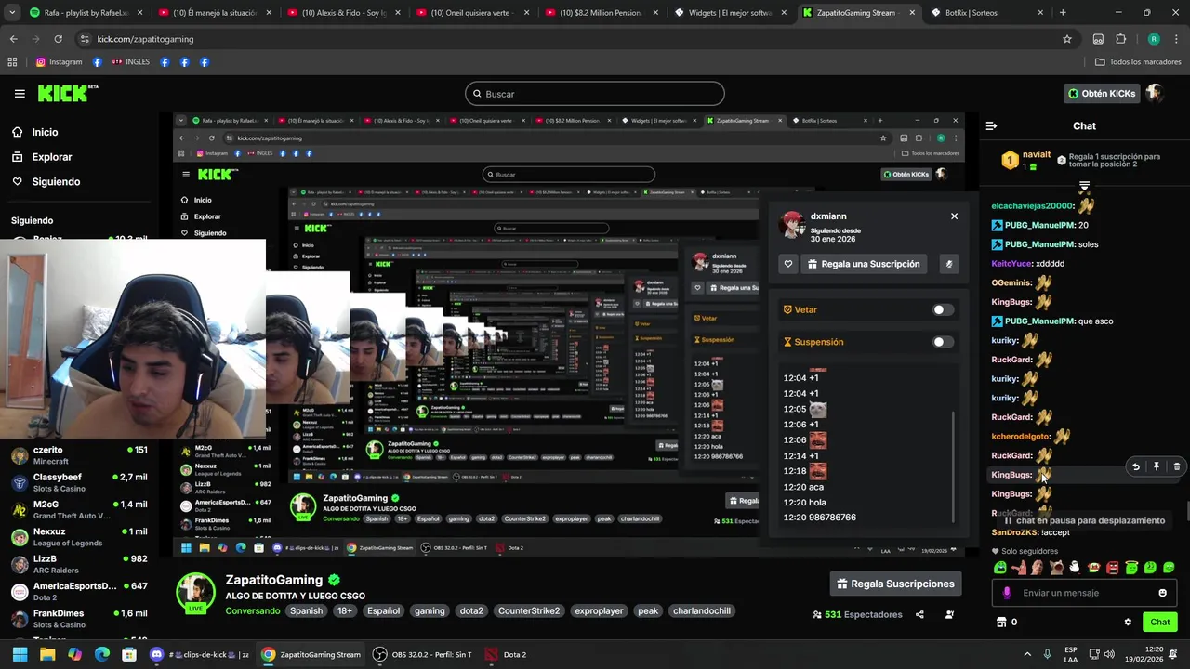
Task: Click the KICK logo
Action: point(67,93)
